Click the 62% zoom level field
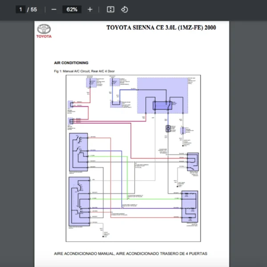The image size is (267, 267). pos(72,9)
